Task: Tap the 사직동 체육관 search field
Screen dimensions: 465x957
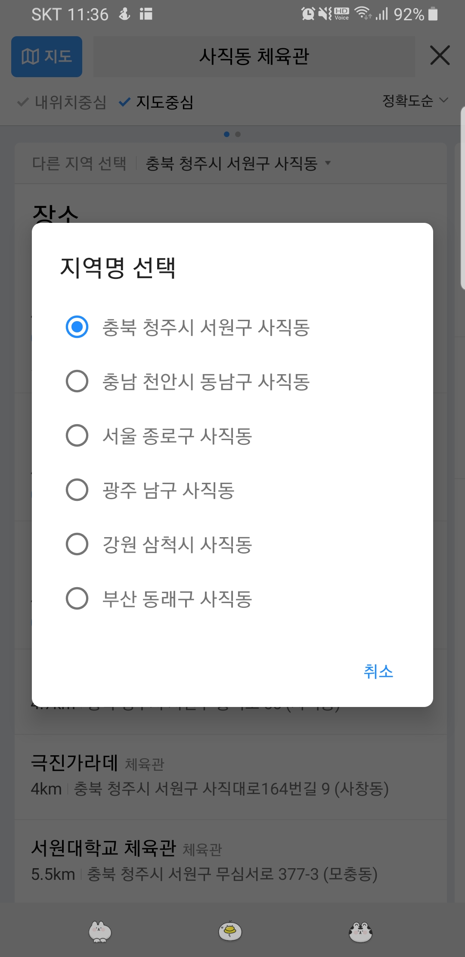Action: pyautogui.click(x=254, y=56)
